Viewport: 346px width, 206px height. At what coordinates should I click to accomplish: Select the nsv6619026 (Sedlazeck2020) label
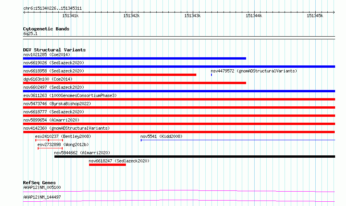click(54, 63)
